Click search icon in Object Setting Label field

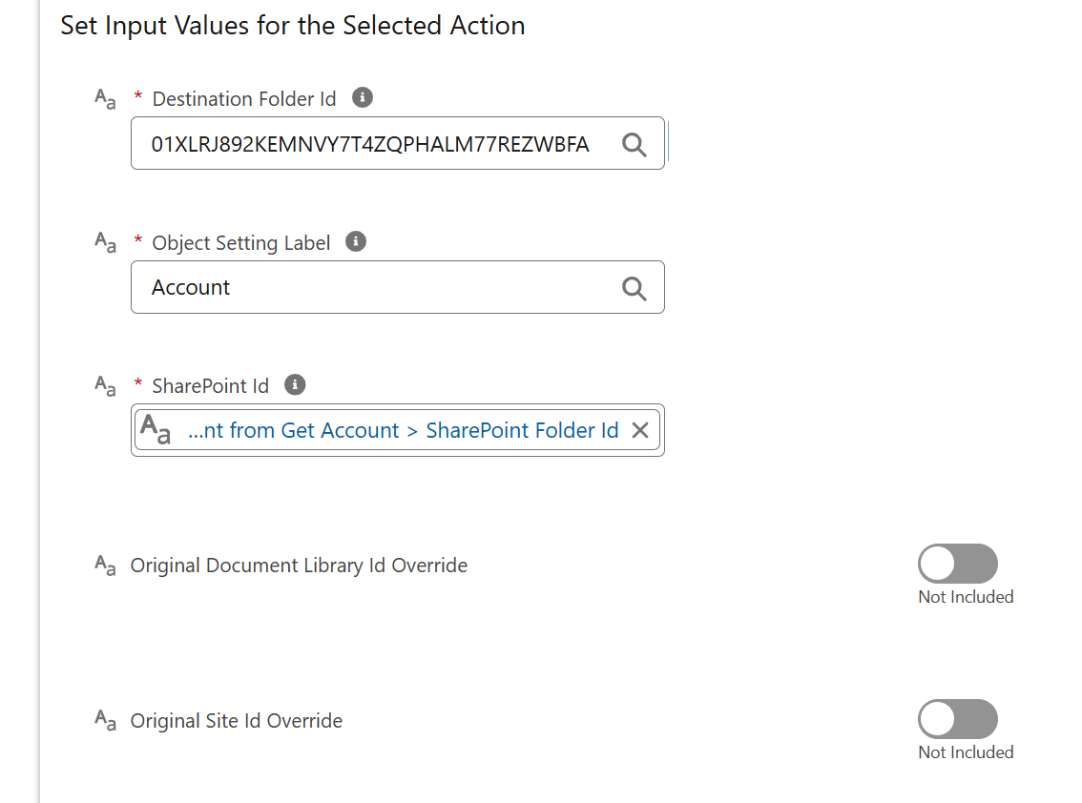click(635, 288)
